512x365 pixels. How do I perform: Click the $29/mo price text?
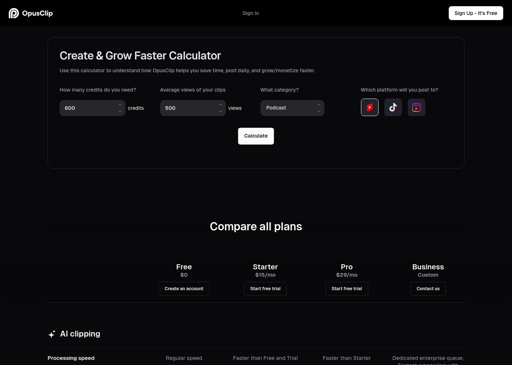(x=347, y=275)
